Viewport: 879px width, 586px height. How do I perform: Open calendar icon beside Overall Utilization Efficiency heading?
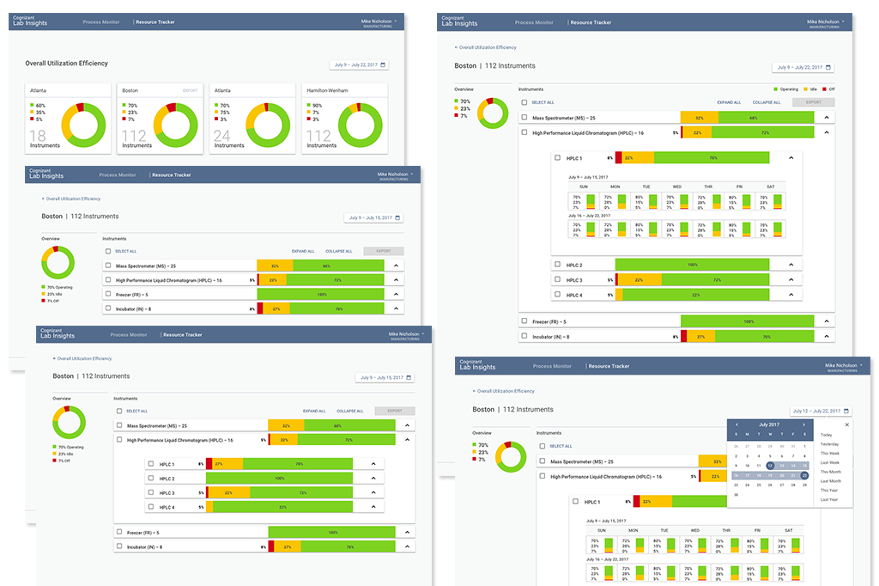pos(383,65)
